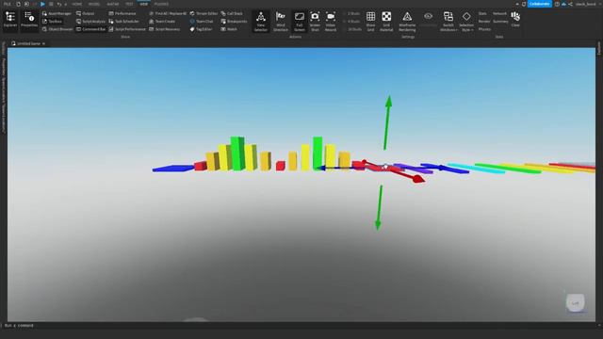Click the eye visibility icon in Settings
The image size is (603, 339).
pos(428,17)
